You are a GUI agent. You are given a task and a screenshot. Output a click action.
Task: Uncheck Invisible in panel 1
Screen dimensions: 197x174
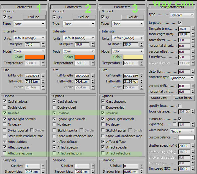5,113
